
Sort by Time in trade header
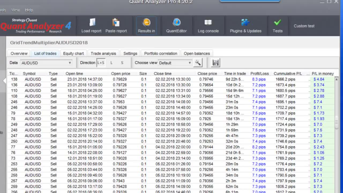pos(235,73)
